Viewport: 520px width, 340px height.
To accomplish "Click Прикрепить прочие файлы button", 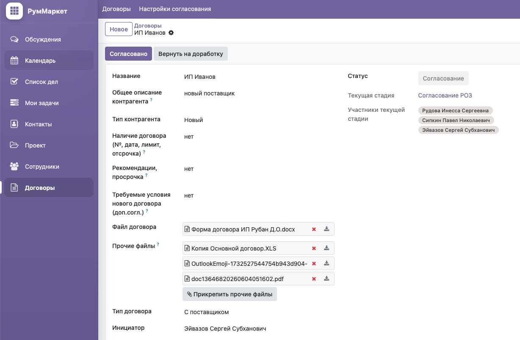I will click(x=230, y=294).
